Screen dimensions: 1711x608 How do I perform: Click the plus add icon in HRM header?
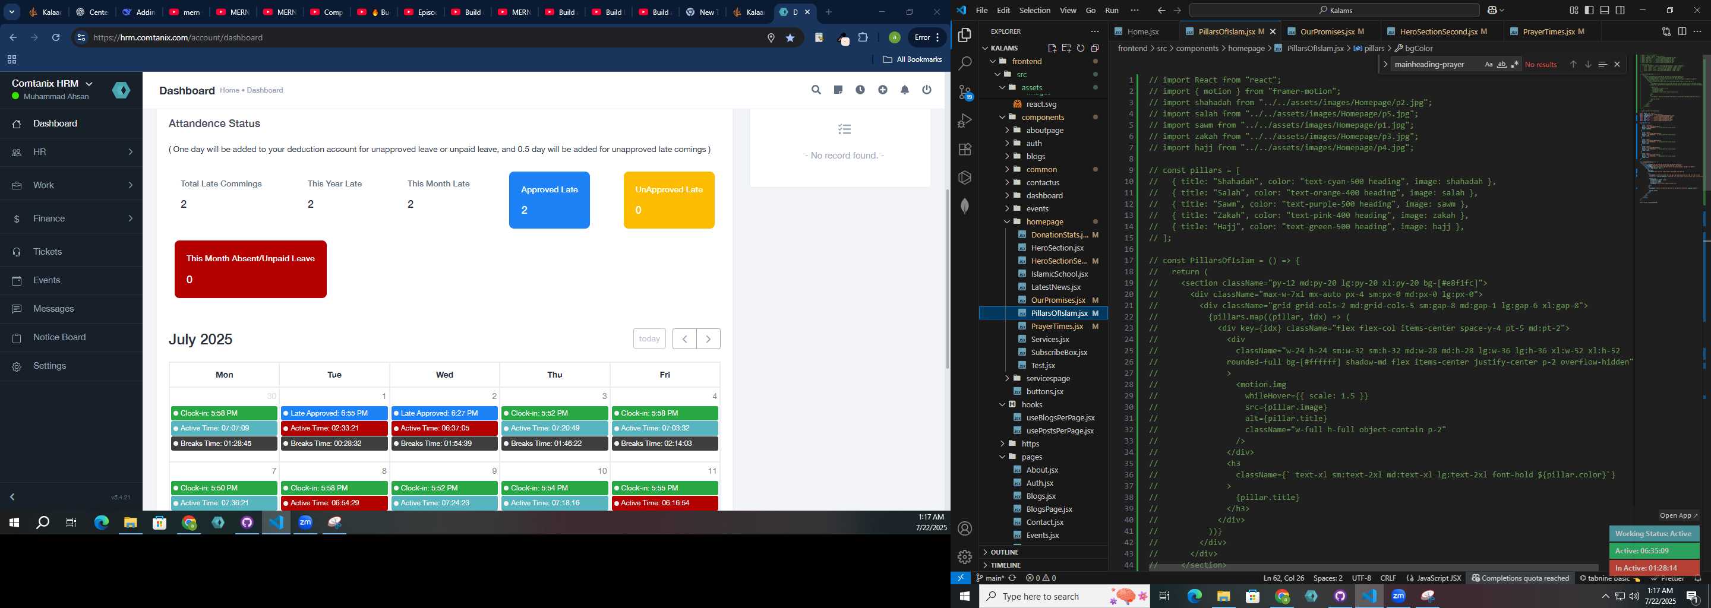click(883, 90)
